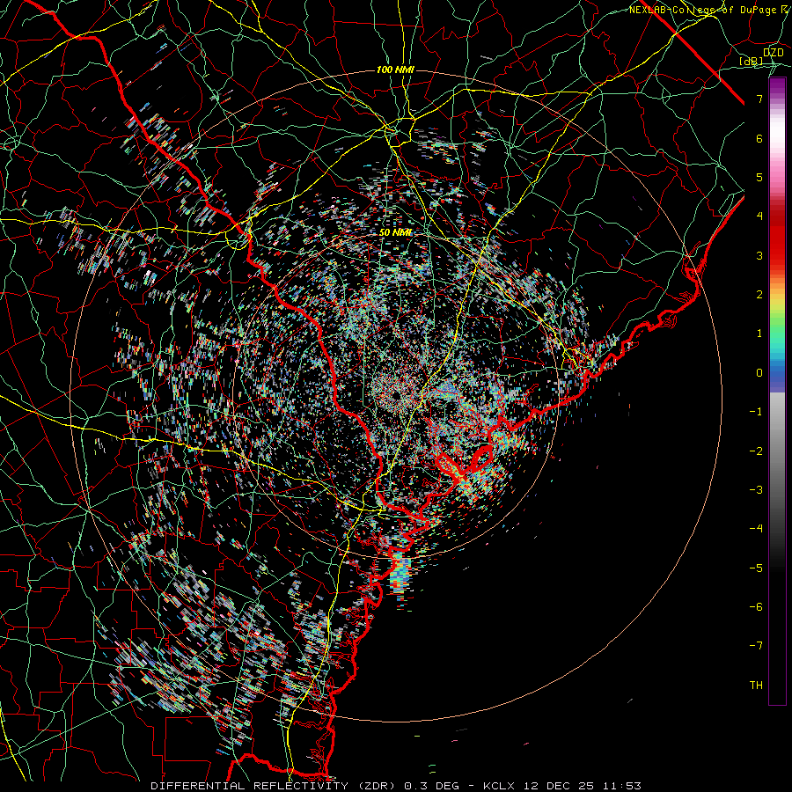
Task: Click the "0.3 DEG" elevation angle text
Action: tap(431, 786)
